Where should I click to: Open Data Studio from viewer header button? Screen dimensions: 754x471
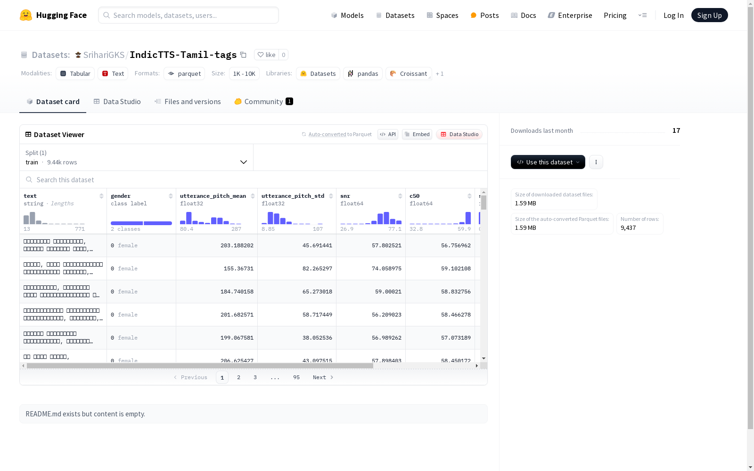pos(459,134)
